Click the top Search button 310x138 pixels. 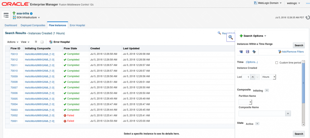click(x=299, y=45)
